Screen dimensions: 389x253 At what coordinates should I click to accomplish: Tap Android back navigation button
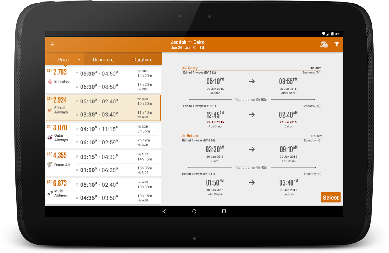point(164,211)
